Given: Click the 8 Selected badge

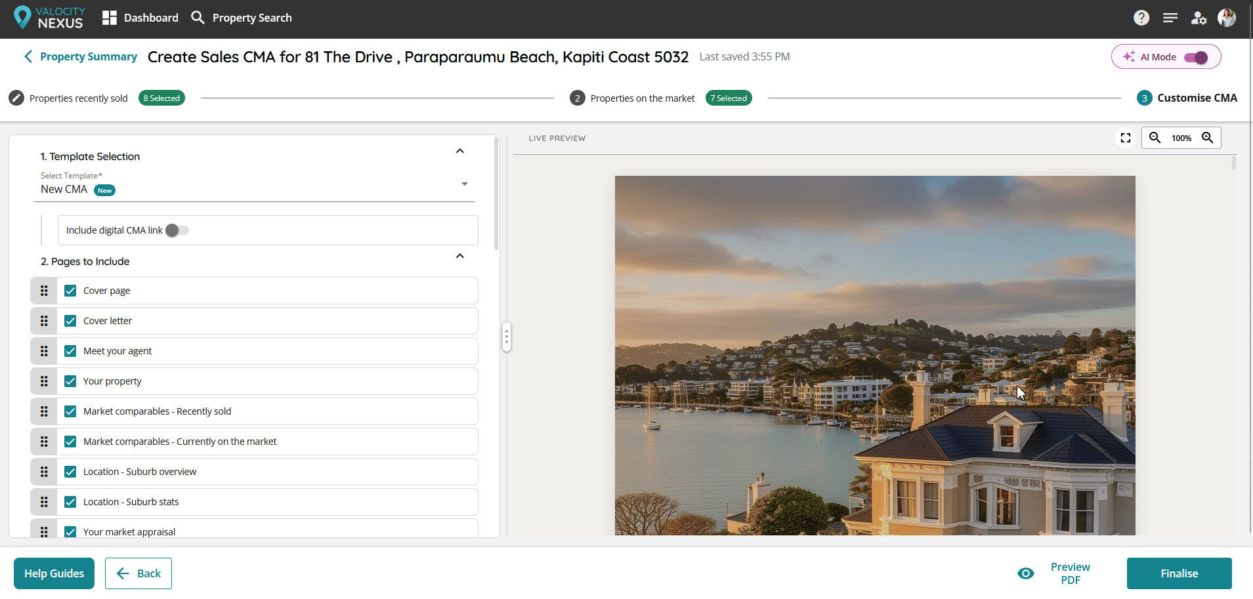Looking at the screenshot, I should pos(161,98).
